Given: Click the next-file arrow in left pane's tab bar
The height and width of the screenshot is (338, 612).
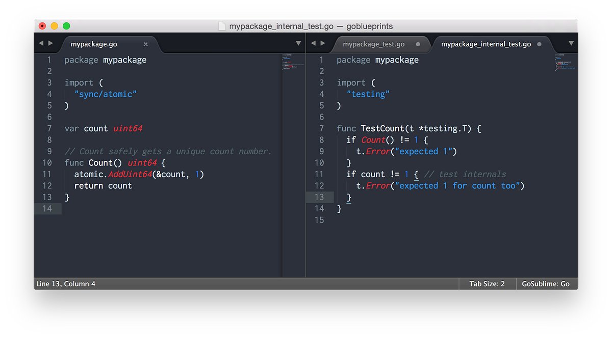Looking at the screenshot, I should (x=50, y=43).
